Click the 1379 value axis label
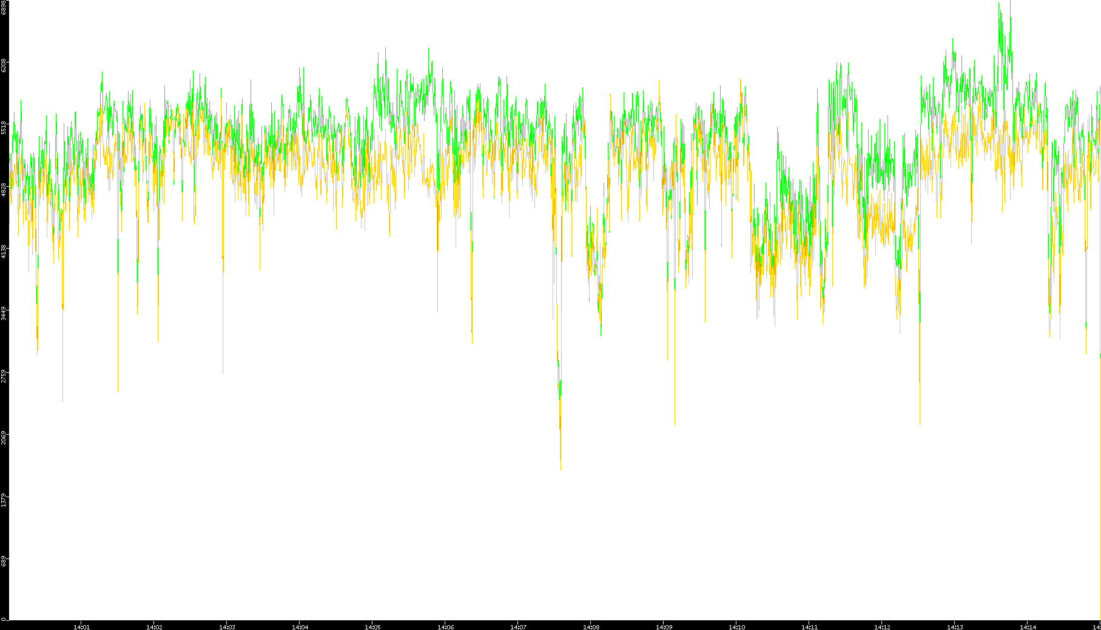 click(4, 500)
